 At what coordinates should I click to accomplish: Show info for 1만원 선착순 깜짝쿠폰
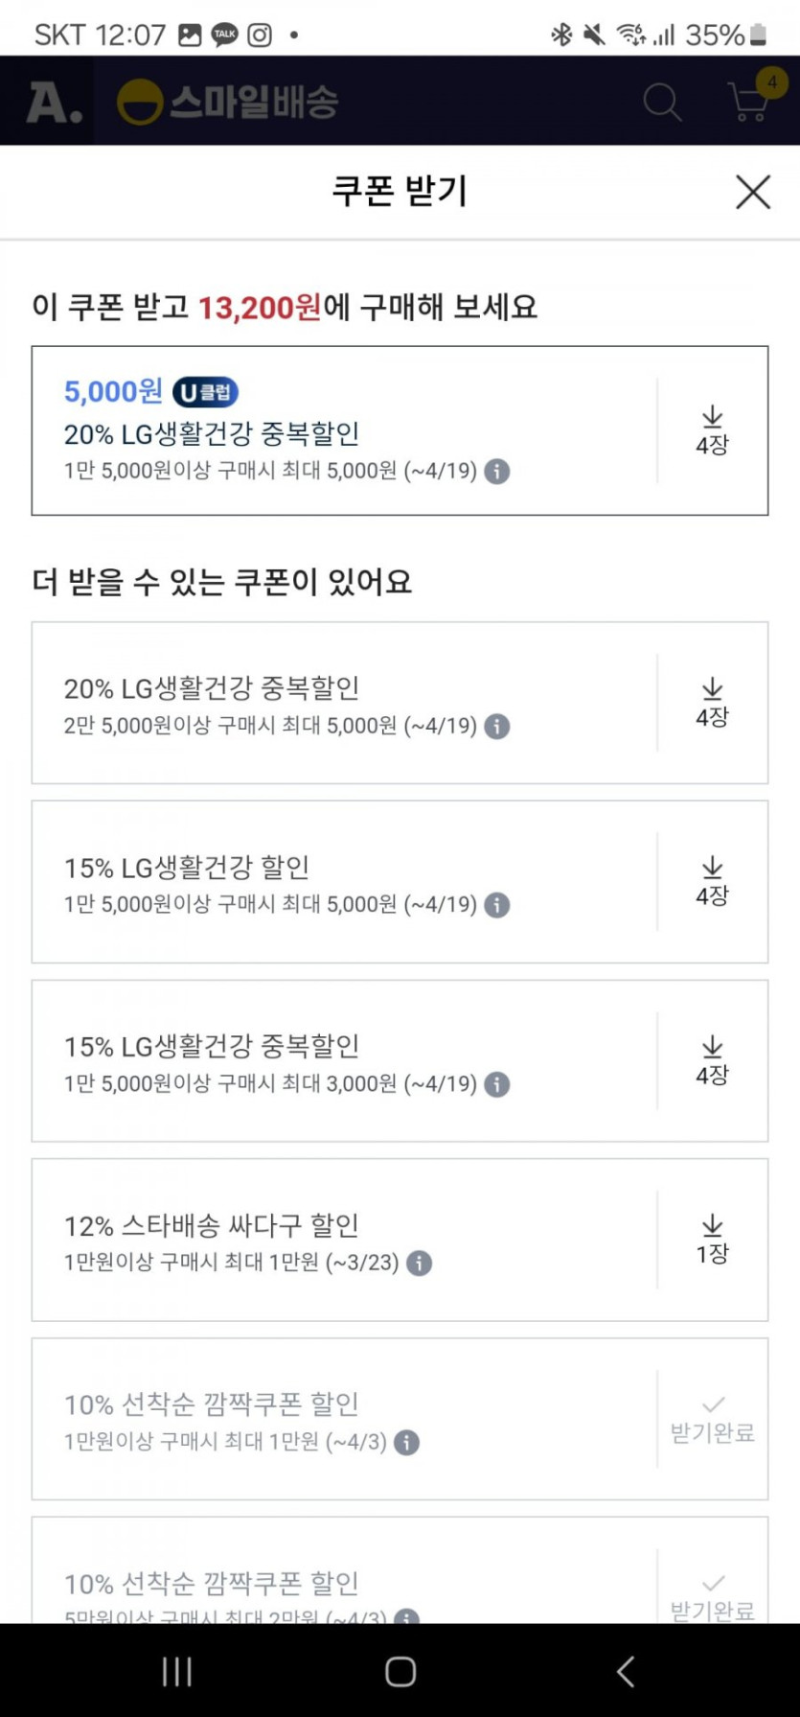pyautogui.click(x=406, y=1443)
